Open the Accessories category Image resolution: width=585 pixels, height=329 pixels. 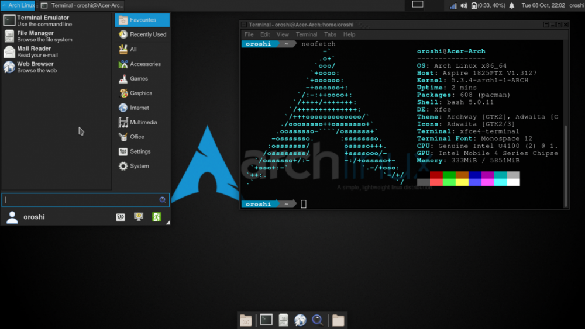click(142, 64)
